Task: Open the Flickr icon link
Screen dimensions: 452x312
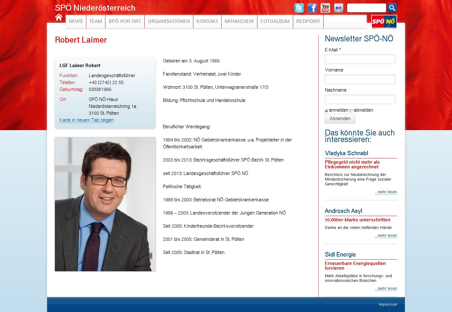Action: [339, 8]
